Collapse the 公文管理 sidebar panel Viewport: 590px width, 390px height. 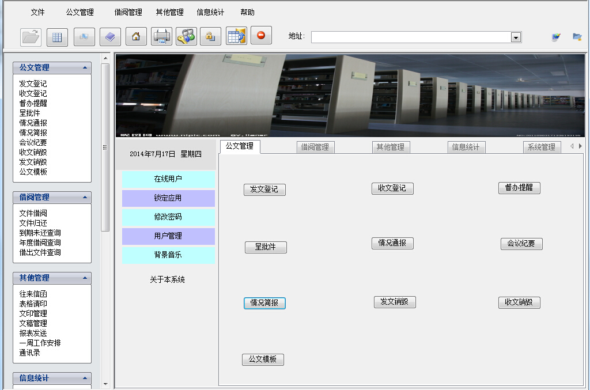click(85, 68)
